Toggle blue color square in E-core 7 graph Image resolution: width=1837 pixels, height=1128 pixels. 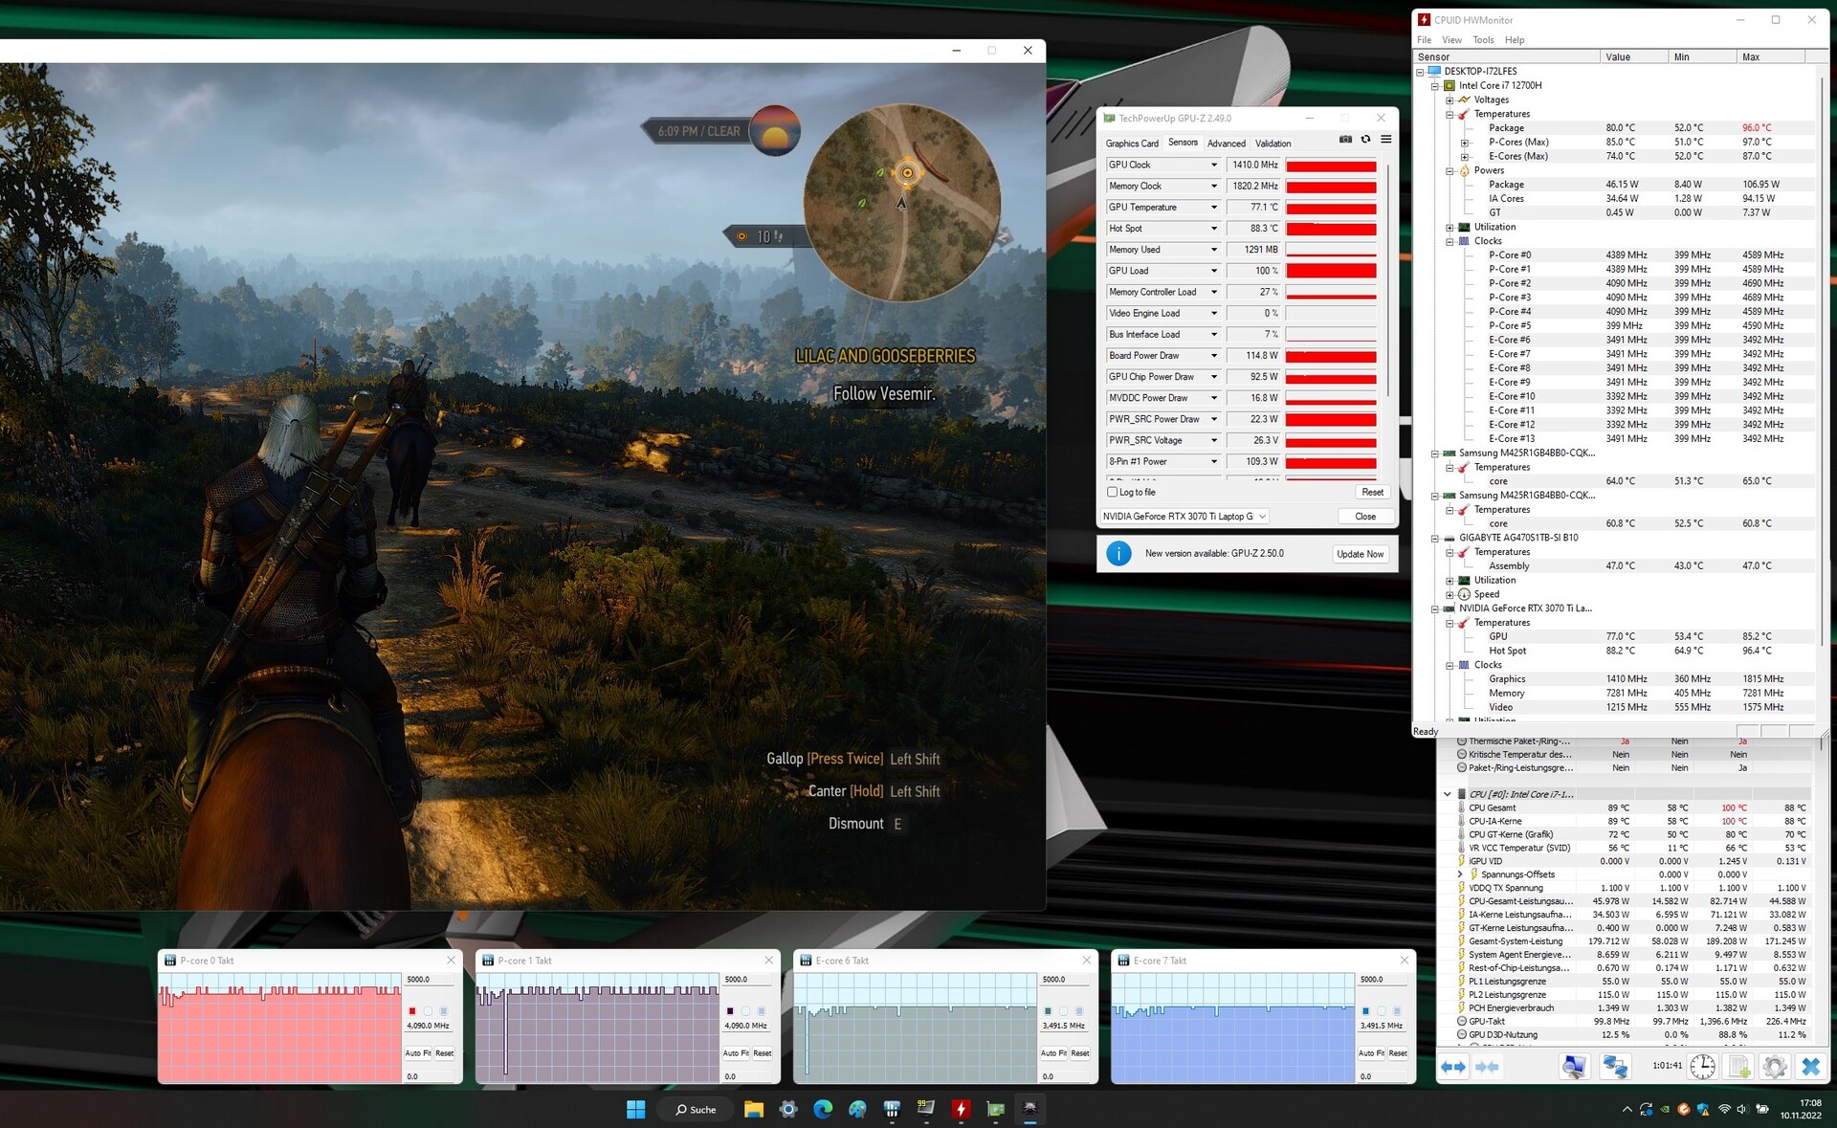pyautogui.click(x=1365, y=1010)
